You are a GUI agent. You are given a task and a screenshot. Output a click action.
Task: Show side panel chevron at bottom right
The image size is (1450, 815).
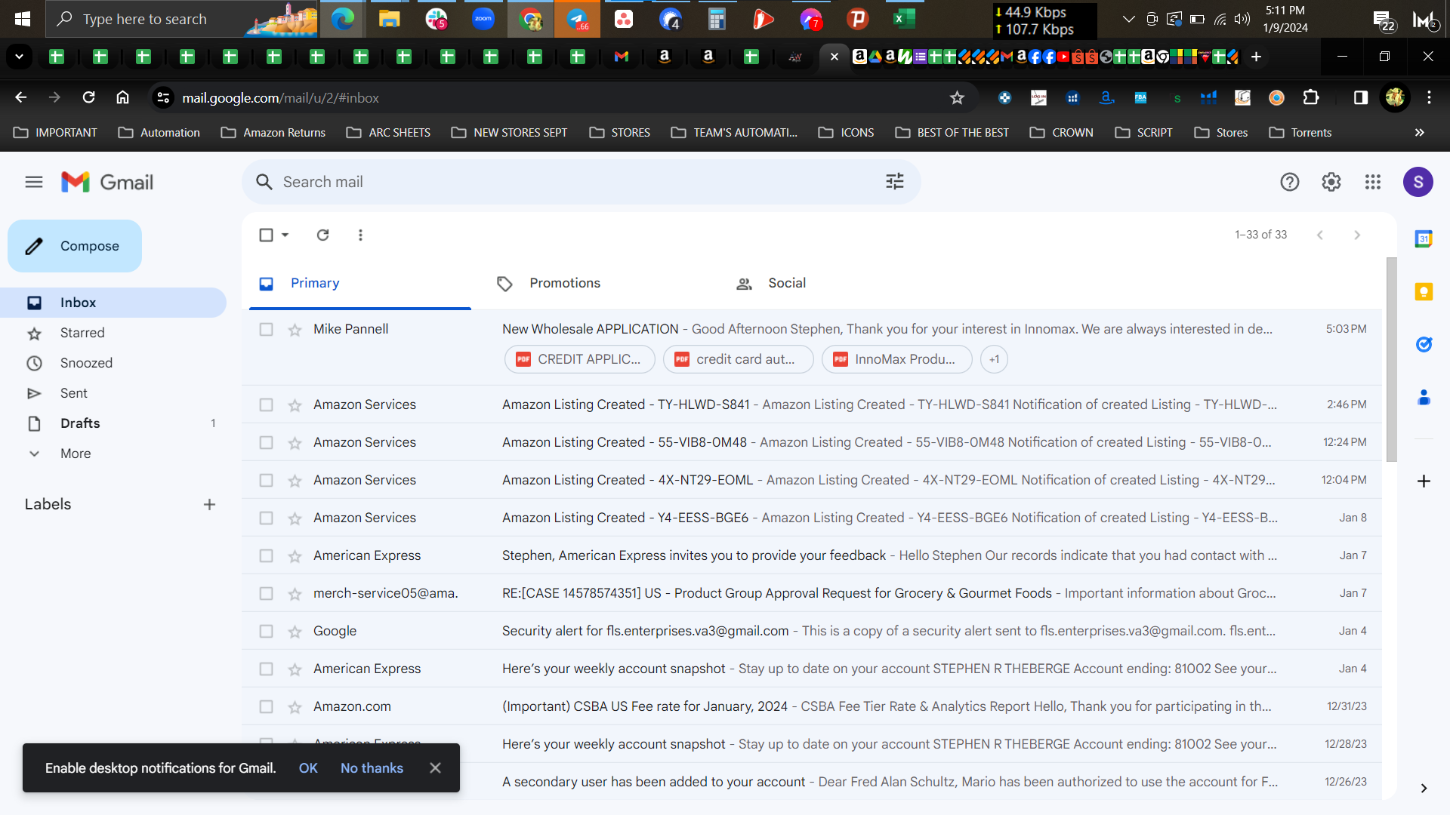[x=1424, y=788]
